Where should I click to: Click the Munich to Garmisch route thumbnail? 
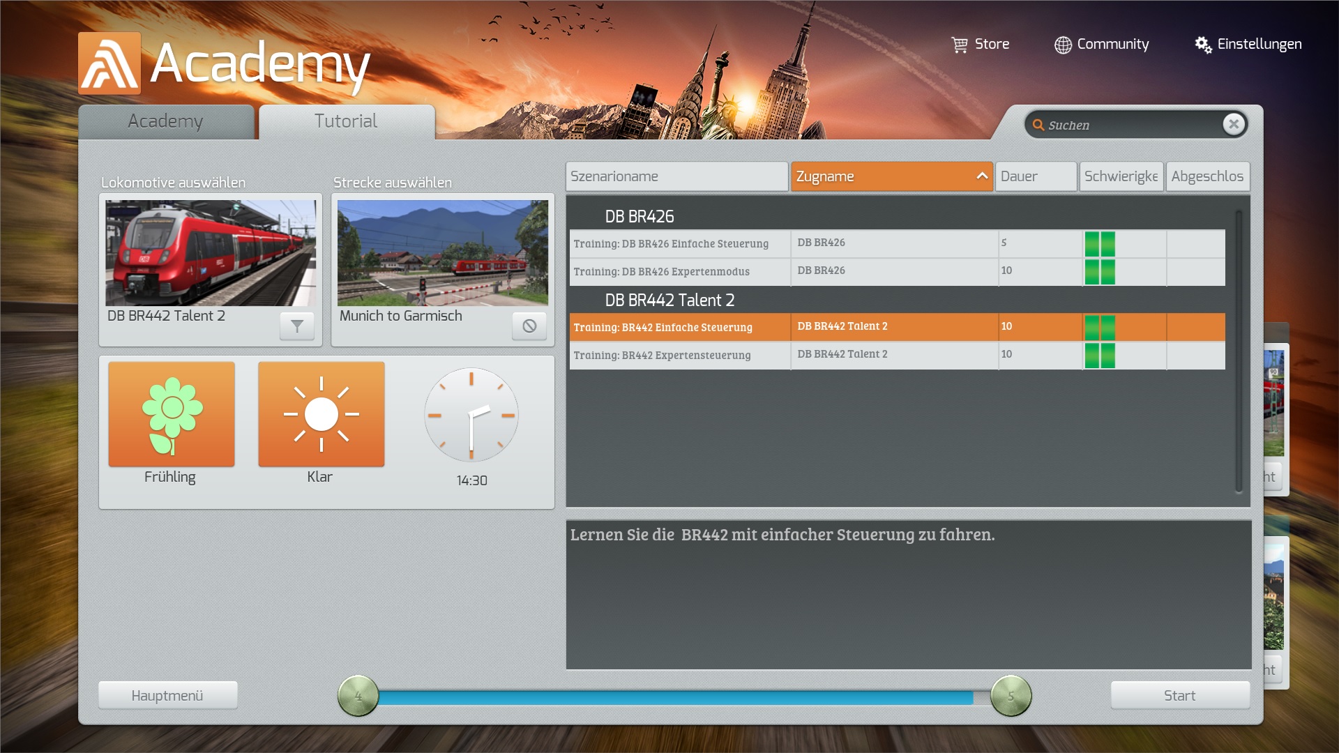443,253
